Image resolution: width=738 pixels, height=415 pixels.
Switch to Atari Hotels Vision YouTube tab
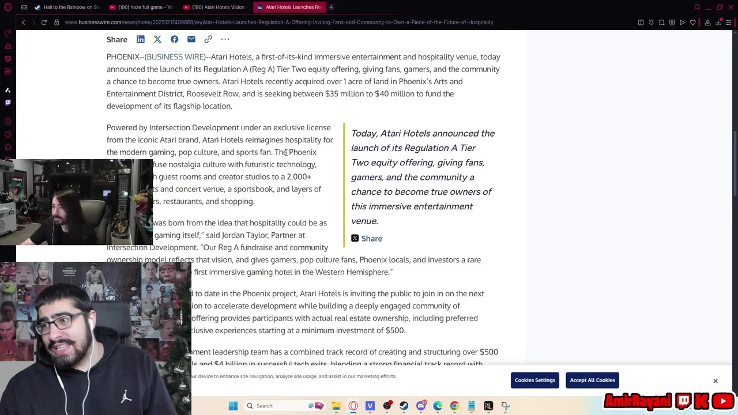tap(214, 7)
